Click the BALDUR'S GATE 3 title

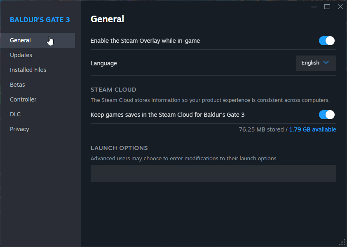(40, 20)
